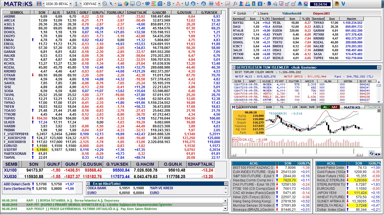Expand the 1024-30-BEYAZ layout dropdown
This screenshot has width=384, height=215.
click(71, 4)
